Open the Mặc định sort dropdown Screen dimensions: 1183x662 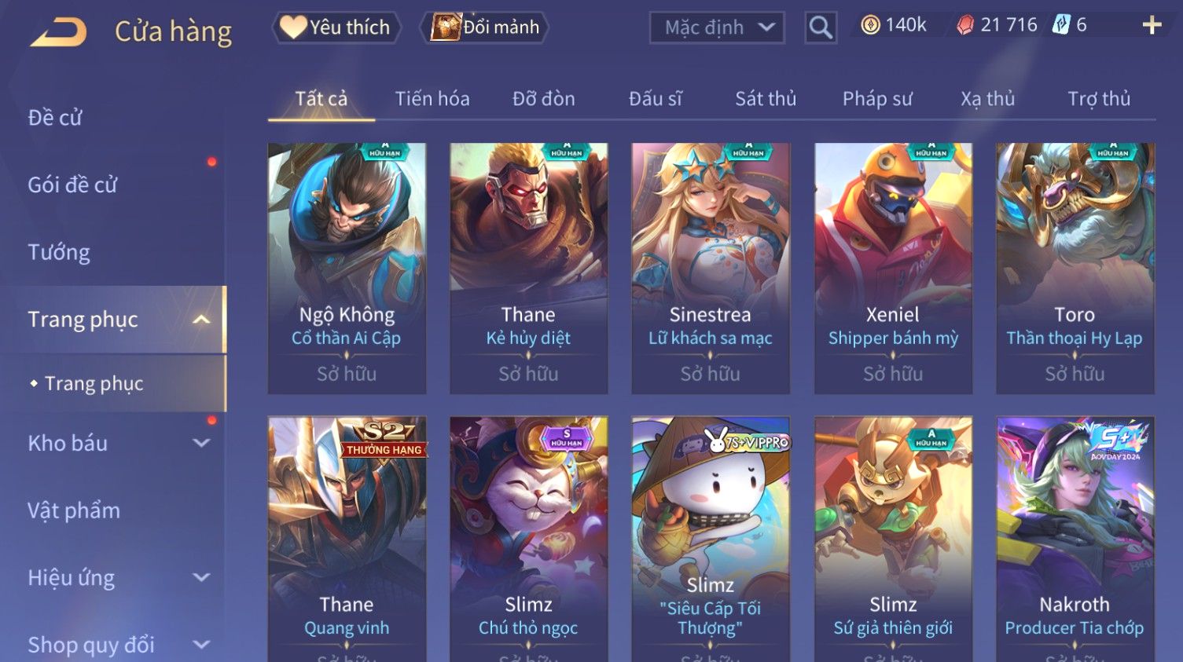click(717, 27)
